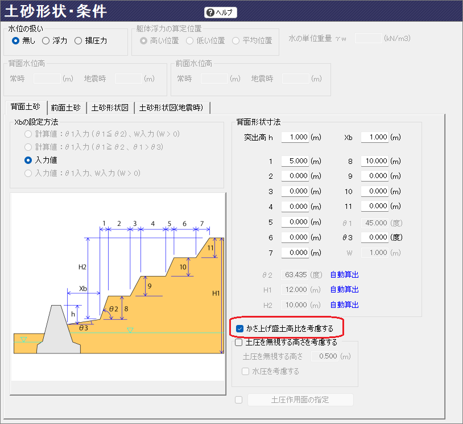463x424 pixels.
Task: Click 自動算出 link next to H2
Action: tap(345, 305)
